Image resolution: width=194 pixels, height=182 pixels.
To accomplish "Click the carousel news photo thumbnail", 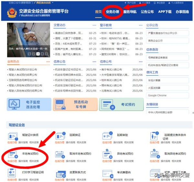I will tap(28, 40).
